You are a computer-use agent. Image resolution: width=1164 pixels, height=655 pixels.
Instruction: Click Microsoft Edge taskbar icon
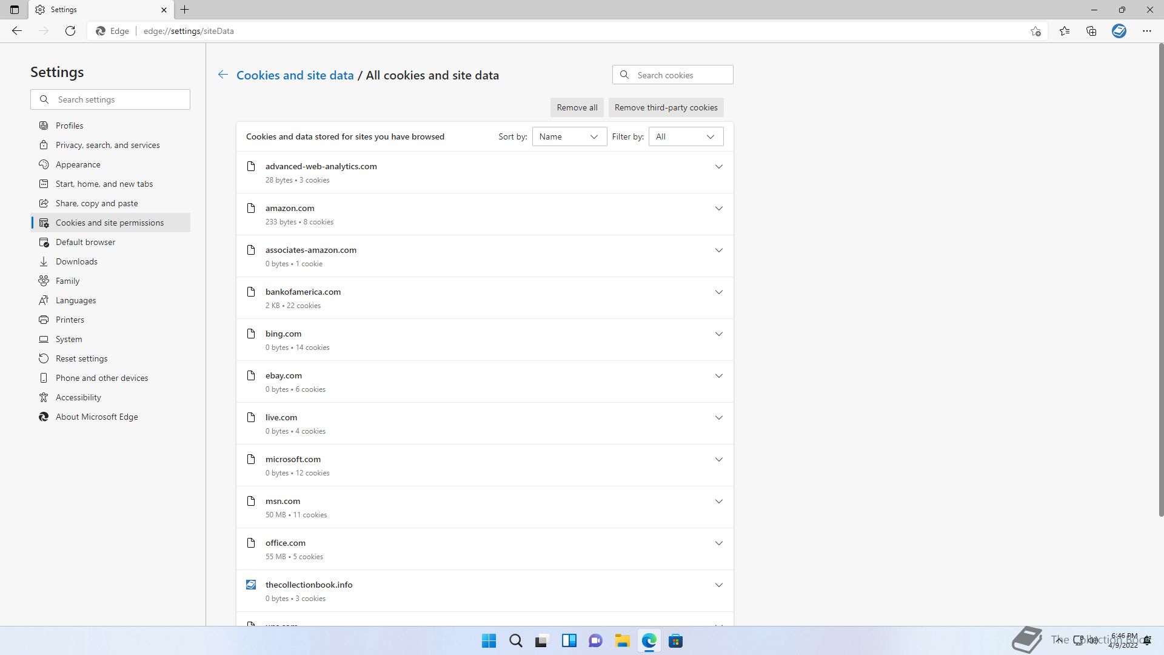click(649, 641)
